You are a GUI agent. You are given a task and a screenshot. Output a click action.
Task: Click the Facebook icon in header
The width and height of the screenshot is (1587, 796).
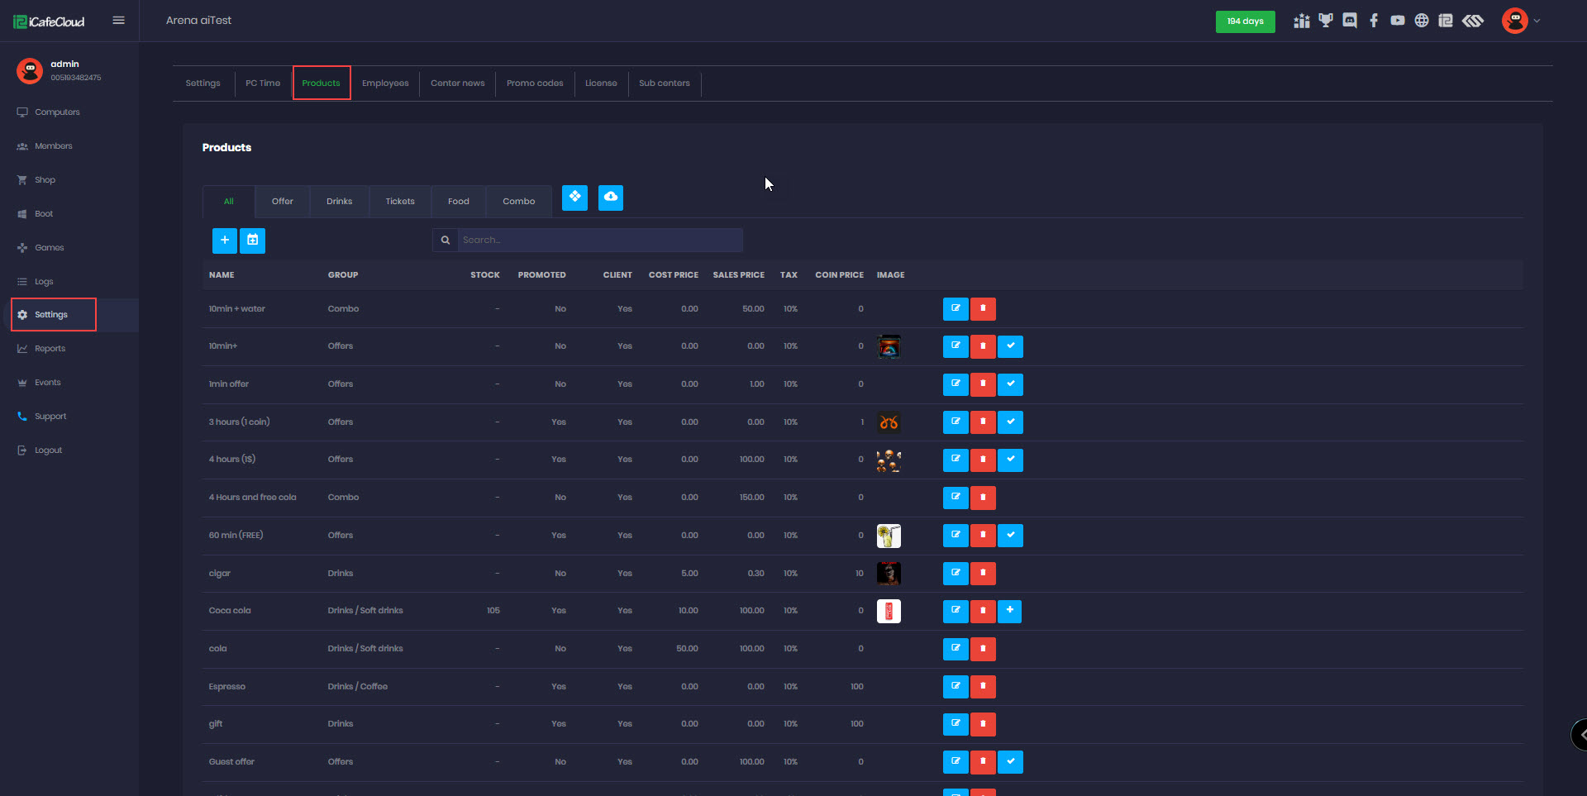(x=1374, y=21)
